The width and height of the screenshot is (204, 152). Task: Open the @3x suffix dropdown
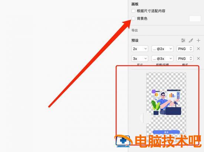click(x=162, y=59)
